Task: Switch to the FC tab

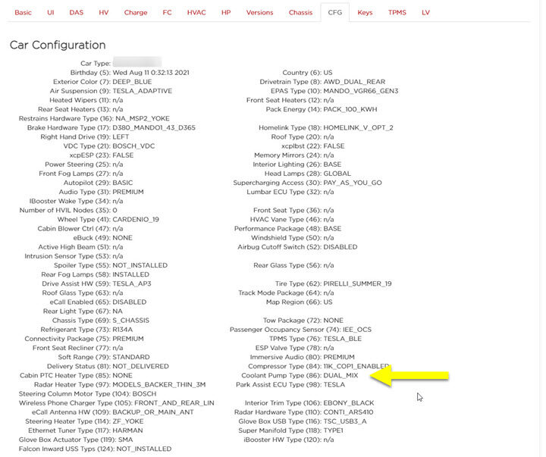Action: coord(167,13)
